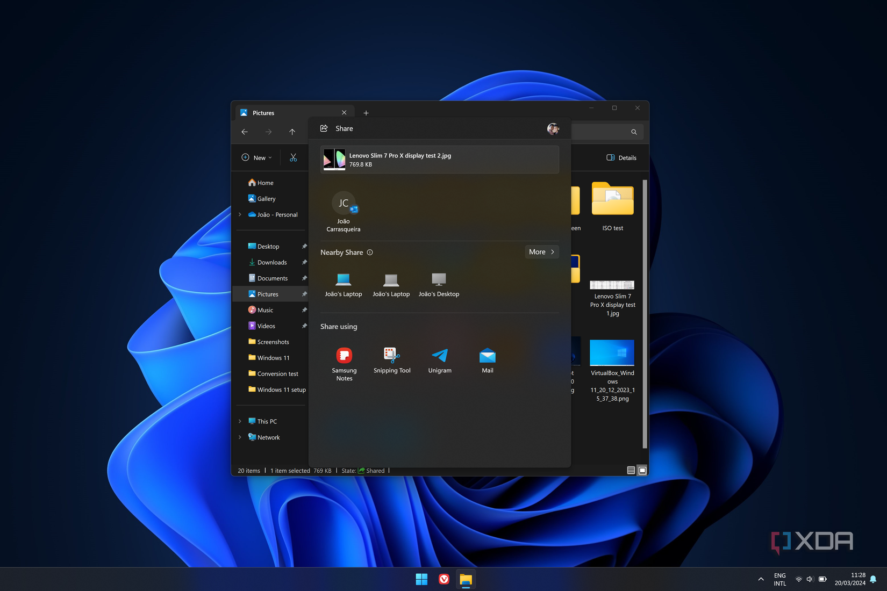This screenshot has height=591, width=887.
Task: Expand João - Personal in sidebar
Action: point(239,214)
